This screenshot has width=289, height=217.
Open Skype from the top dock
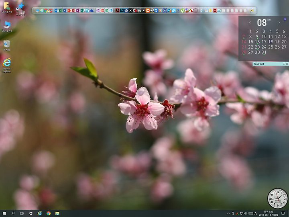click(x=87, y=11)
